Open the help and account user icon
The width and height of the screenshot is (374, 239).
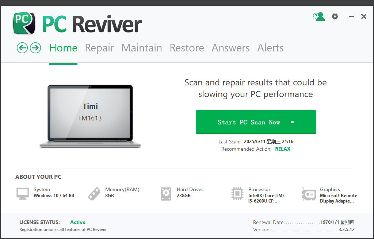[319, 16]
